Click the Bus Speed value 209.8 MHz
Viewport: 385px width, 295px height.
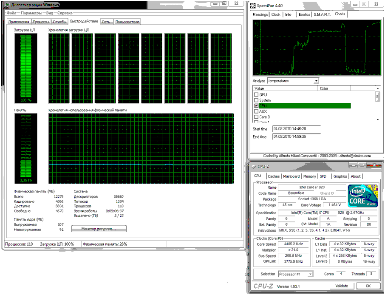(x=293, y=256)
